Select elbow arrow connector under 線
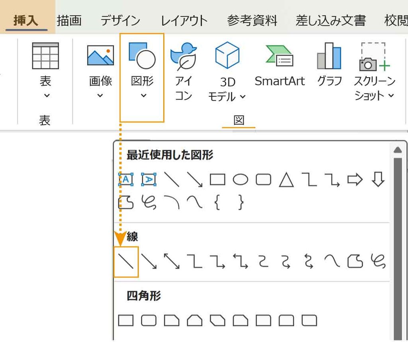Screen dimensions: 408x342 point(218,261)
